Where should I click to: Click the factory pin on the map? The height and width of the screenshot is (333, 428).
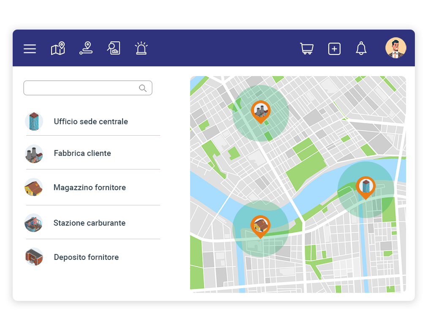[260, 111]
